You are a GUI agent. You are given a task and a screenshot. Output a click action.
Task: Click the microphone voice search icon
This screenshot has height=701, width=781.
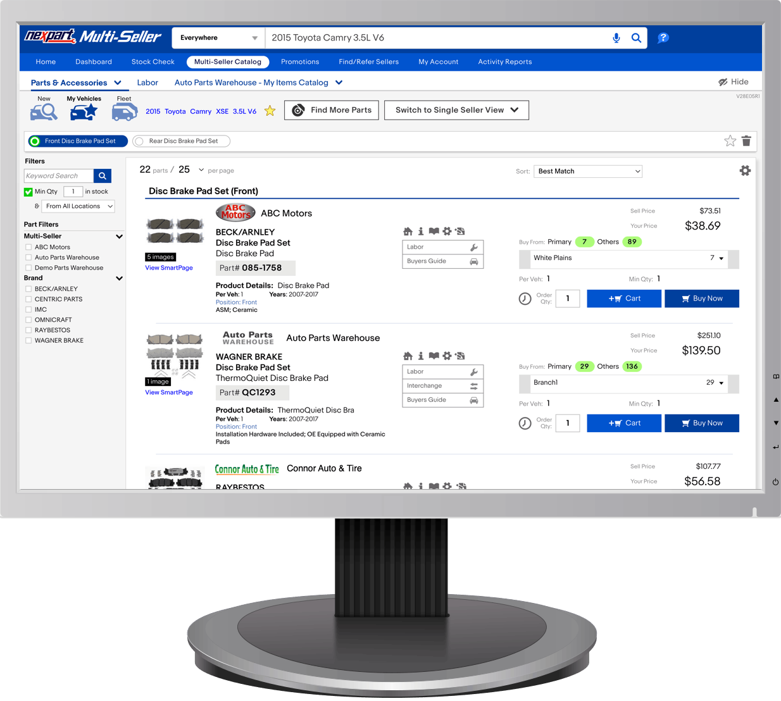[616, 38]
